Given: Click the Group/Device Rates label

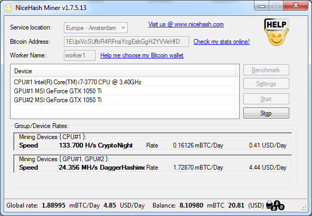Looking at the screenshot, I should click(41, 126).
